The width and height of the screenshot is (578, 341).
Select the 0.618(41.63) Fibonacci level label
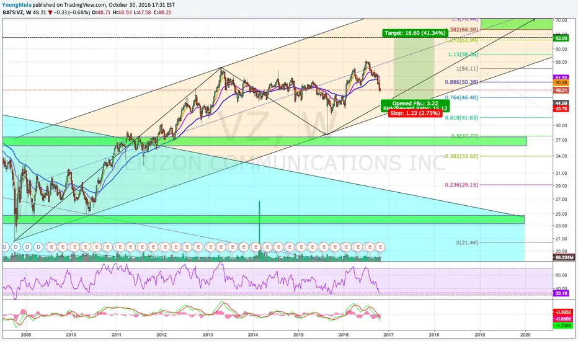pyautogui.click(x=461, y=118)
